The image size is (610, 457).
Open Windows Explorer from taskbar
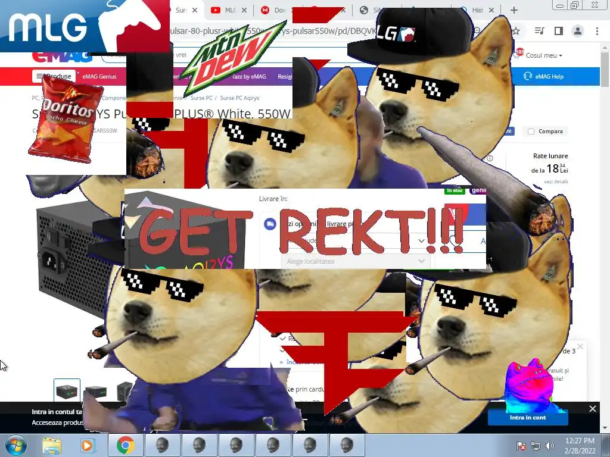click(x=52, y=445)
